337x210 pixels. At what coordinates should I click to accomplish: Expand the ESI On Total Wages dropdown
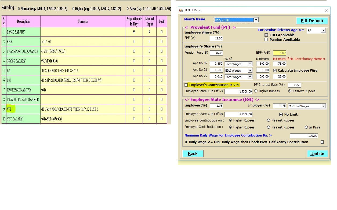click(324, 106)
